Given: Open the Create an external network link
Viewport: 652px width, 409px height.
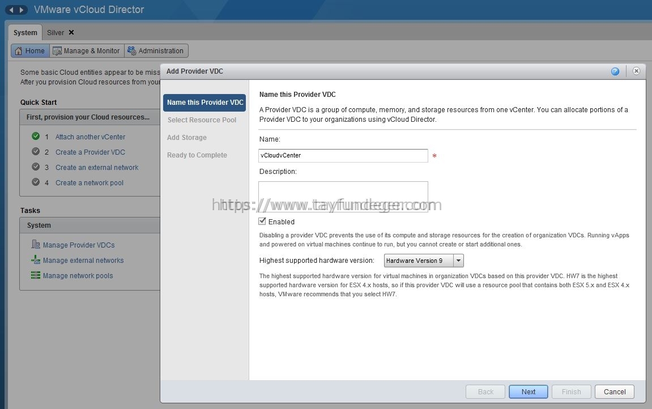Looking at the screenshot, I should [x=97, y=168].
